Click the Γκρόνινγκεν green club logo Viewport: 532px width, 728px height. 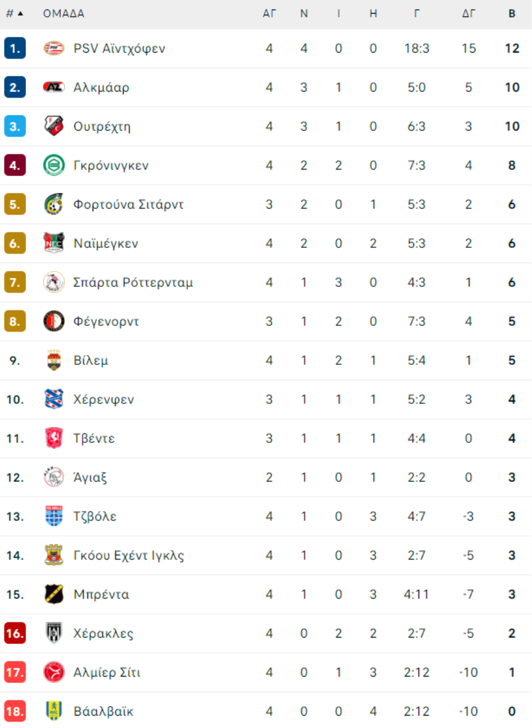point(54,166)
